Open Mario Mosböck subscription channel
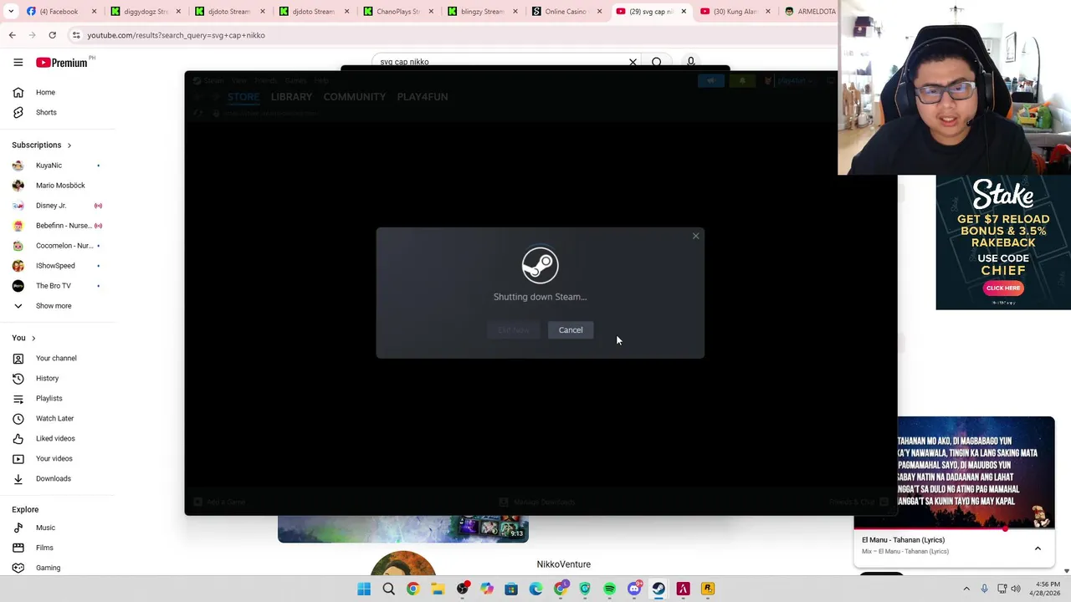The image size is (1071, 602). click(x=60, y=186)
